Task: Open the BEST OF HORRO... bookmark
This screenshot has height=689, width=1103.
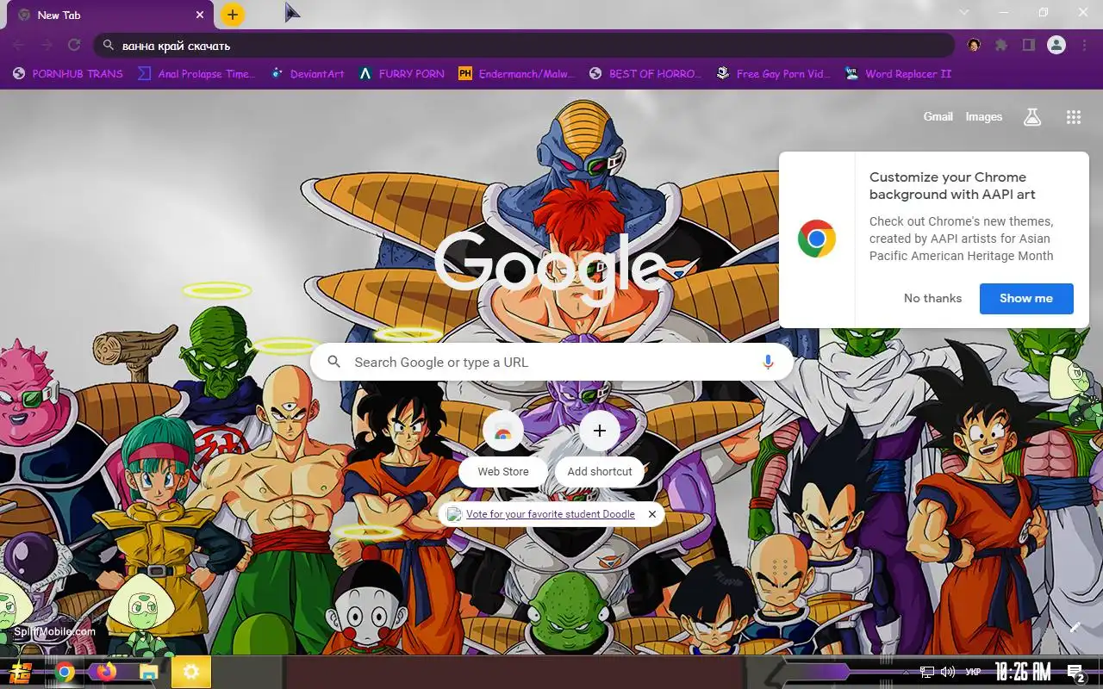Action: pyautogui.click(x=645, y=74)
